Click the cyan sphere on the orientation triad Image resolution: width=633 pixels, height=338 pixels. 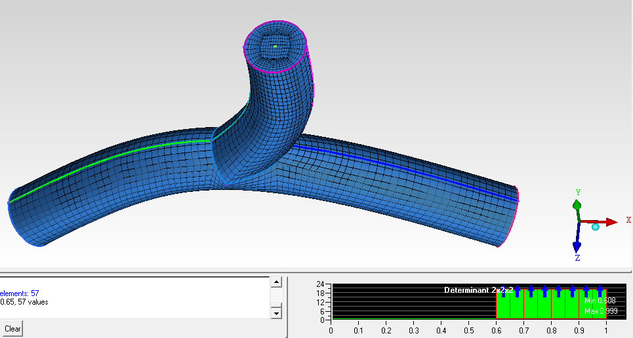(x=595, y=227)
